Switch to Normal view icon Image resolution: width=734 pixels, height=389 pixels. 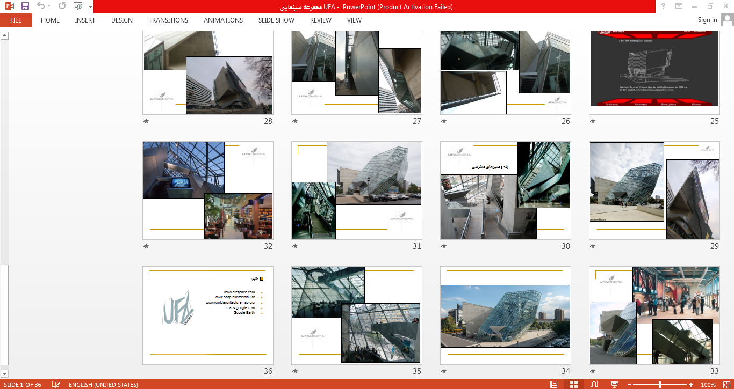click(x=553, y=385)
